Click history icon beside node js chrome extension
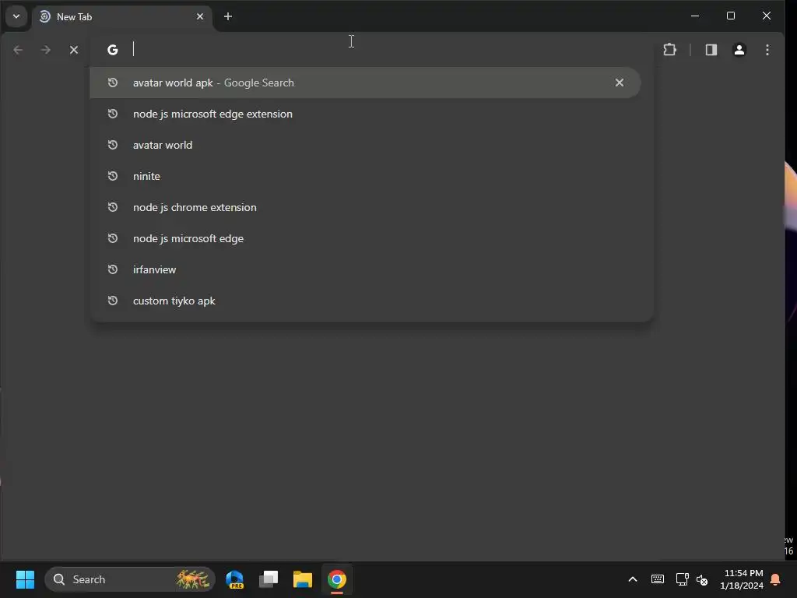The height and width of the screenshot is (598, 797). point(113,207)
